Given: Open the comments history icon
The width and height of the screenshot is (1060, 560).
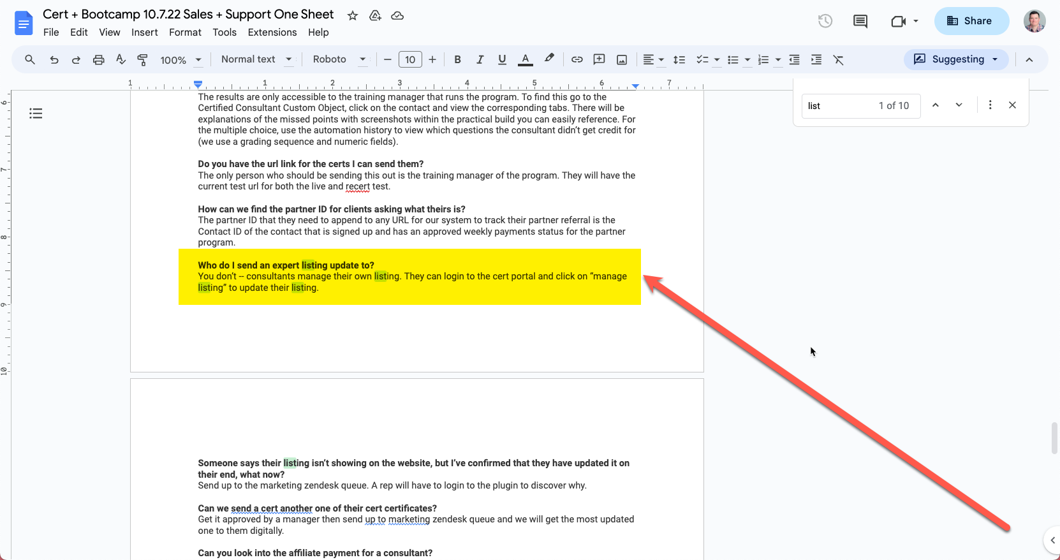Looking at the screenshot, I should tap(860, 21).
